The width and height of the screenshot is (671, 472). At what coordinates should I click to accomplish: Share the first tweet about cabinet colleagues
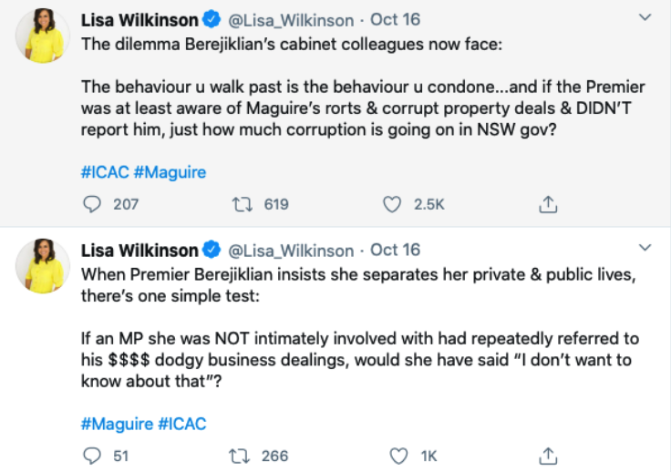pos(548,204)
